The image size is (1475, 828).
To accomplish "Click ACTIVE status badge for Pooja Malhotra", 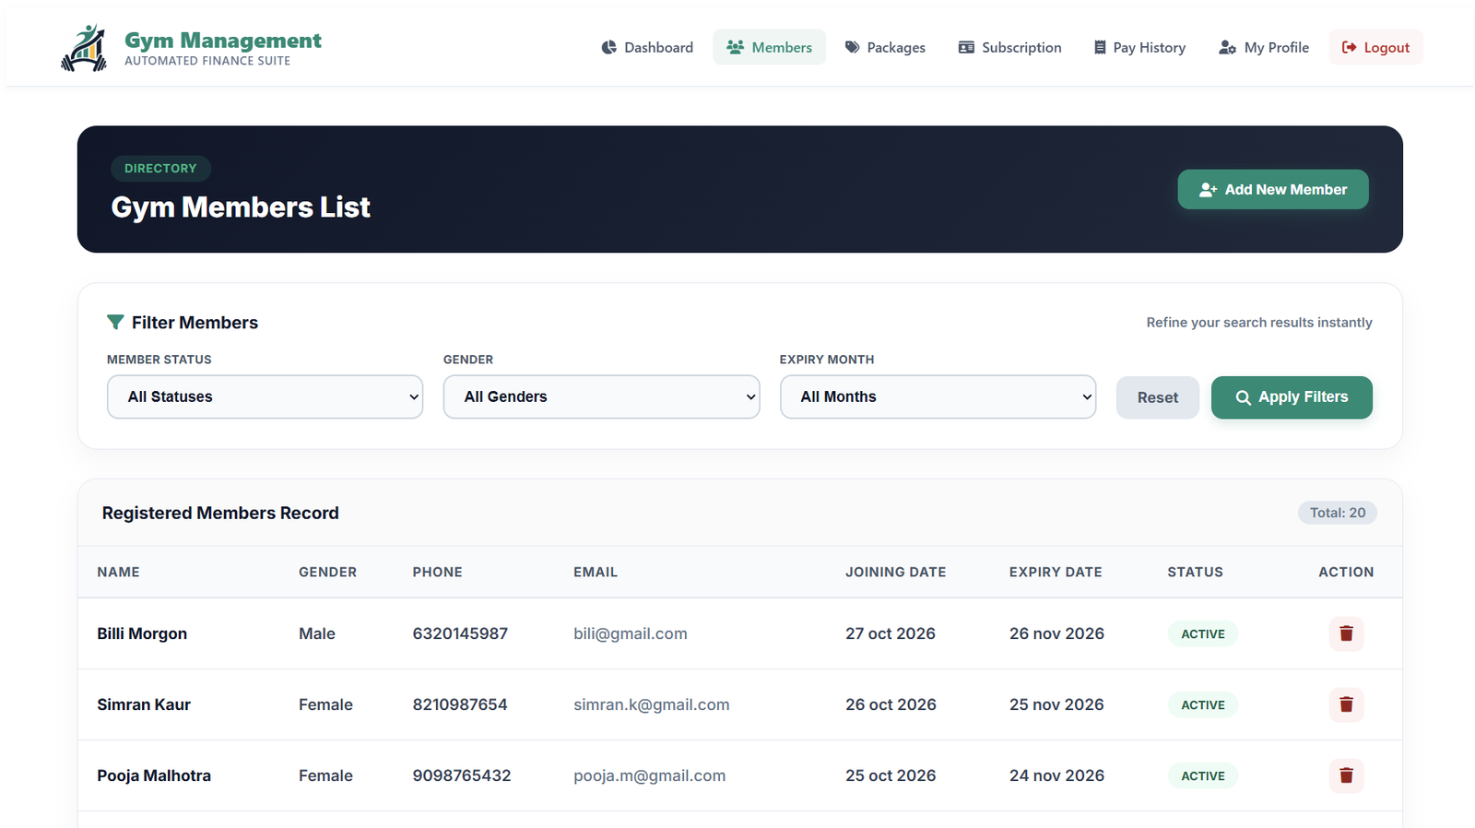I will (1202, 776).
